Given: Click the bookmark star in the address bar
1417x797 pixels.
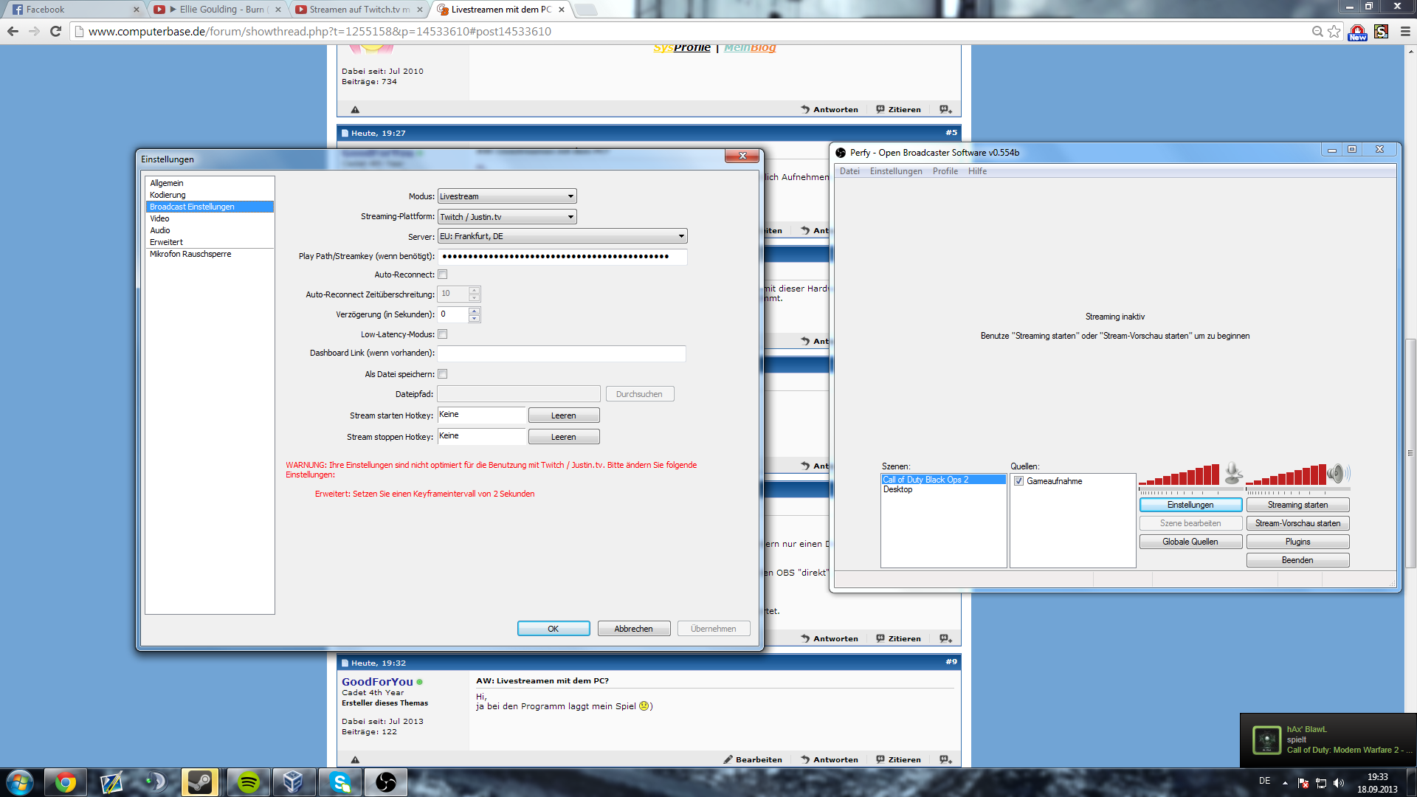Looking at the screenshot, I should click(x=1334, y=31).
